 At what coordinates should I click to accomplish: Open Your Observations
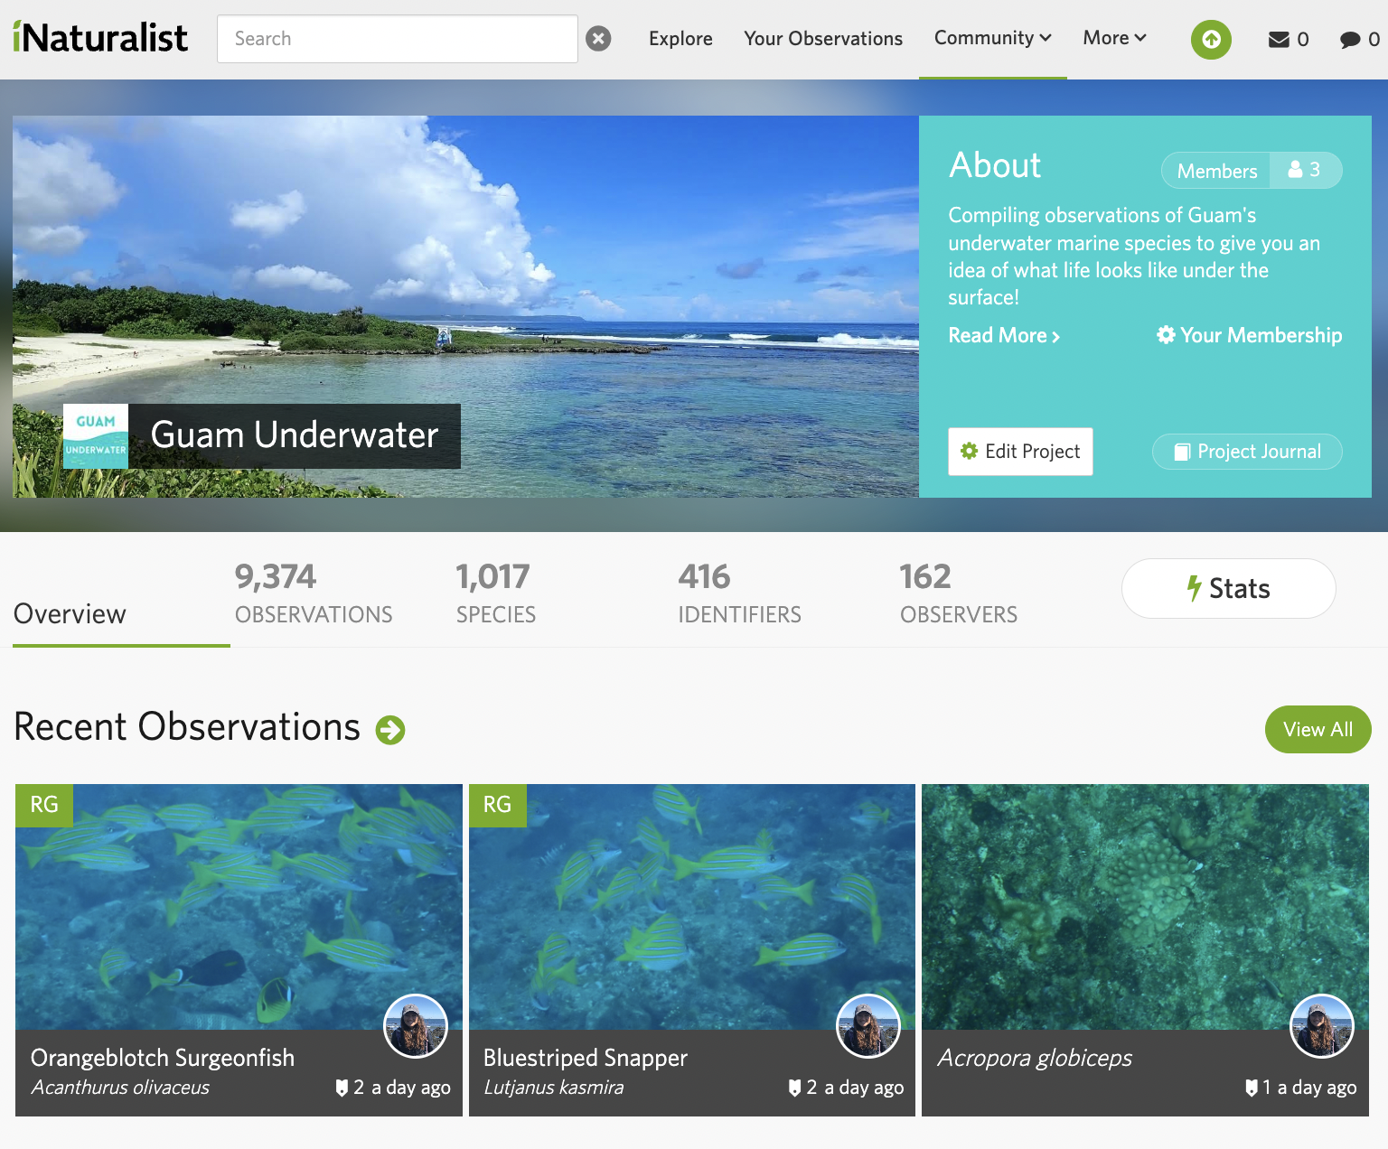(823, 39)
